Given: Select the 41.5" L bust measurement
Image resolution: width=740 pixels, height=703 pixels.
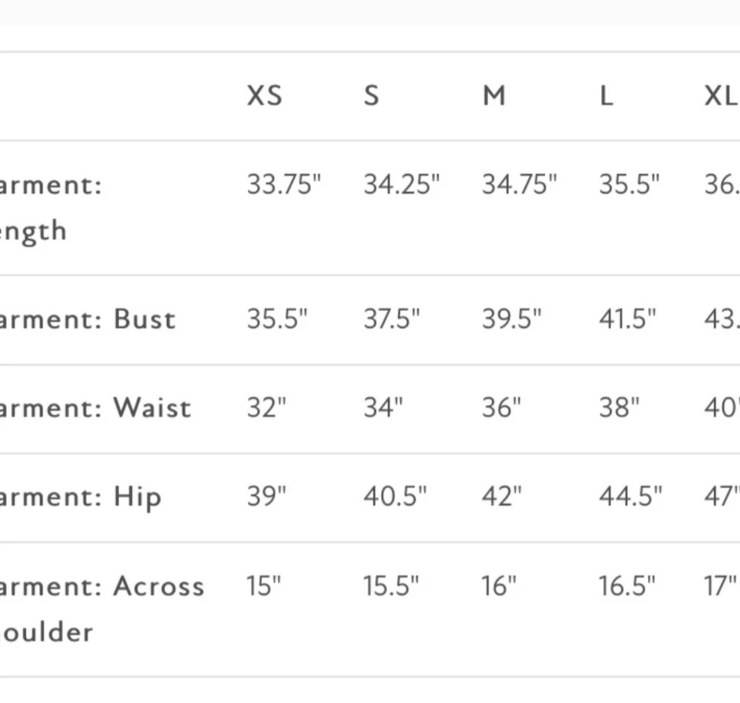Looking at the screenshot, I should click(627, 320).
